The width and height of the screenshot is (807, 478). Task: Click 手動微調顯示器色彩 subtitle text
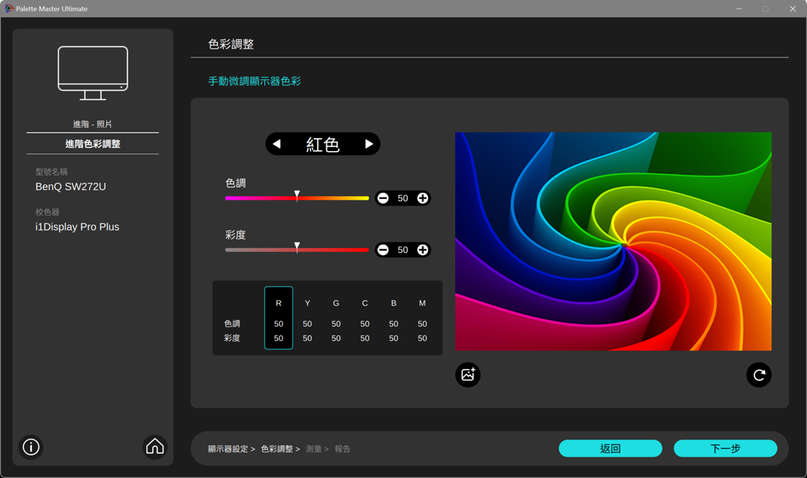pos(254,81)
